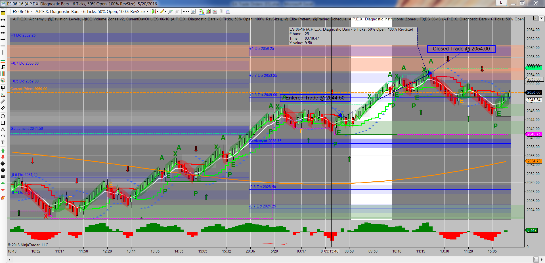Select the red Triangle Down marker
The width and height of the screenshot is (545, 263).
pos(3,190)
